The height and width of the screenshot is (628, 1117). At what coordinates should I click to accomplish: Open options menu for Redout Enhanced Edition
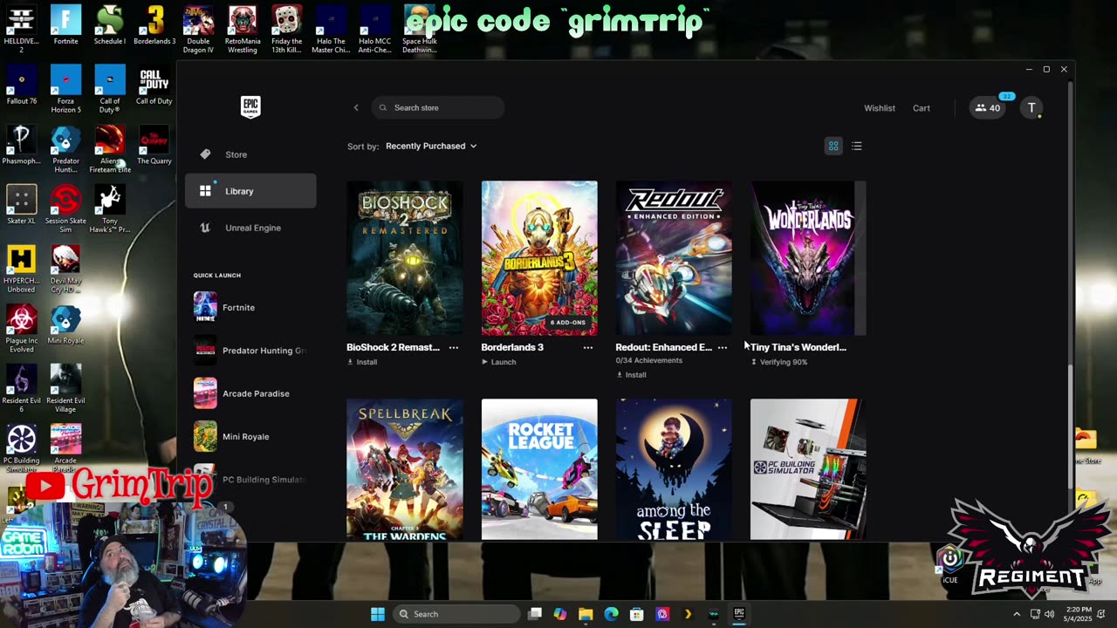pyautogui.click(x=723, y=347)
